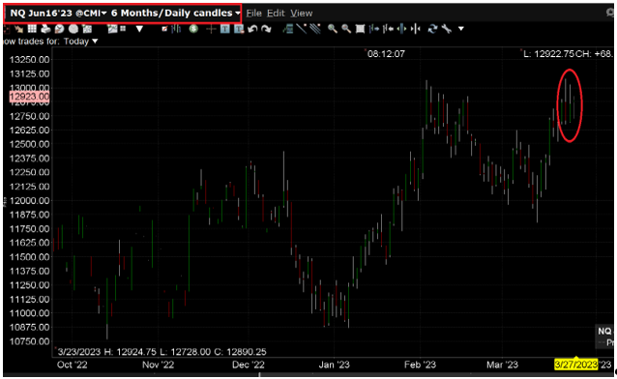Image resolution: width=617 pixels, height=379 pixels.
Task: Click the zoom in magnifier icon
Action: tap(333, 28)
